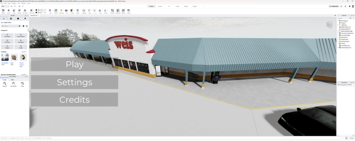
Task: Open the notifications bell icon
Action: coord(349,6)
